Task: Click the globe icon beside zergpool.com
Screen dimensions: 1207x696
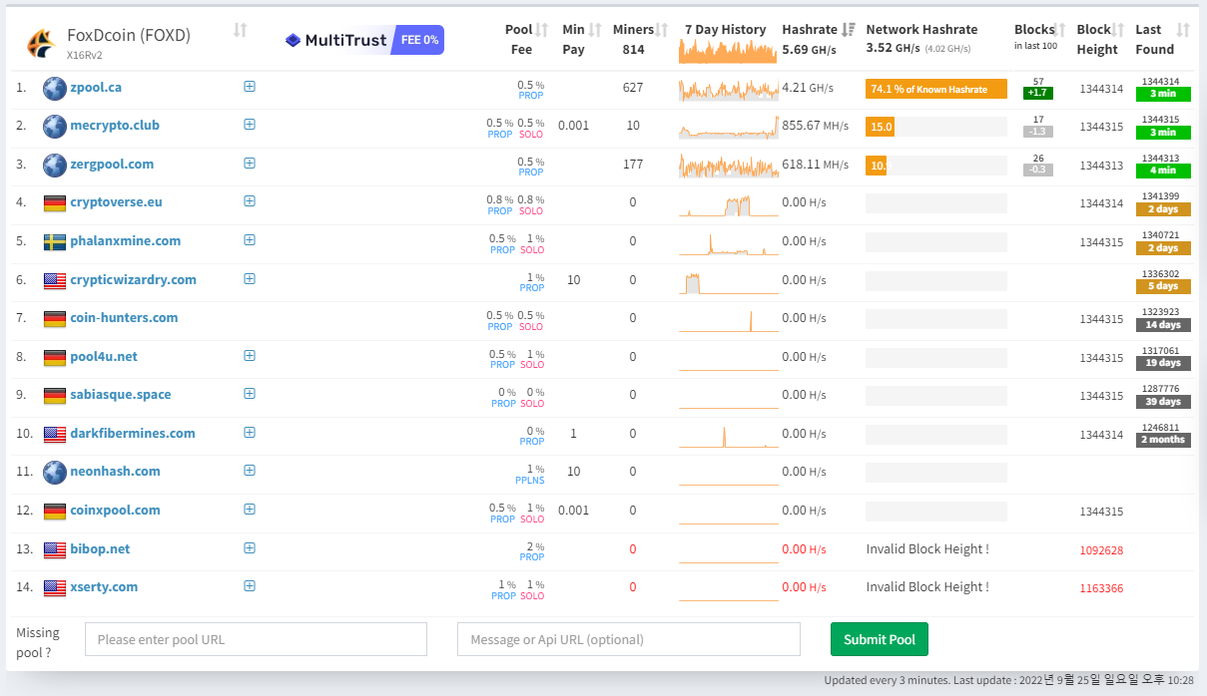Action: pos(55,165)
